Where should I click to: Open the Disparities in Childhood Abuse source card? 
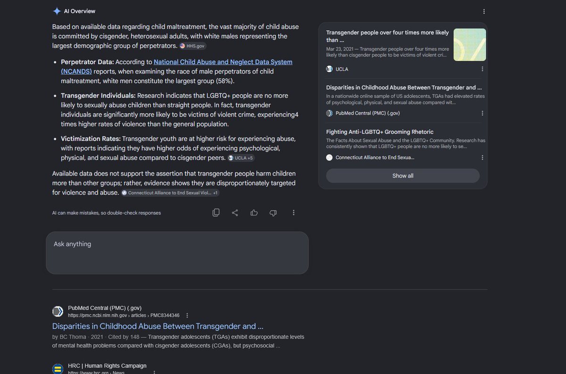pos(404,88)
